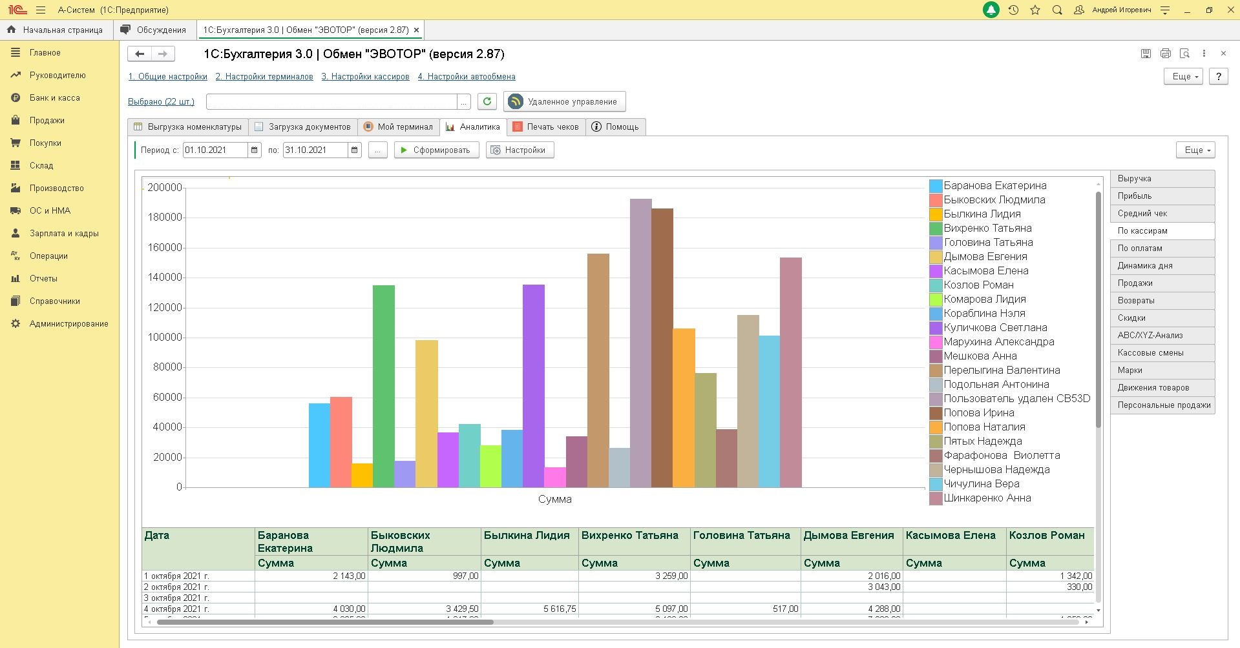Select the Прибыль report type
Image resolution: width=1240 pixels, height=648 pixels.
click(x=1162, y=196)
